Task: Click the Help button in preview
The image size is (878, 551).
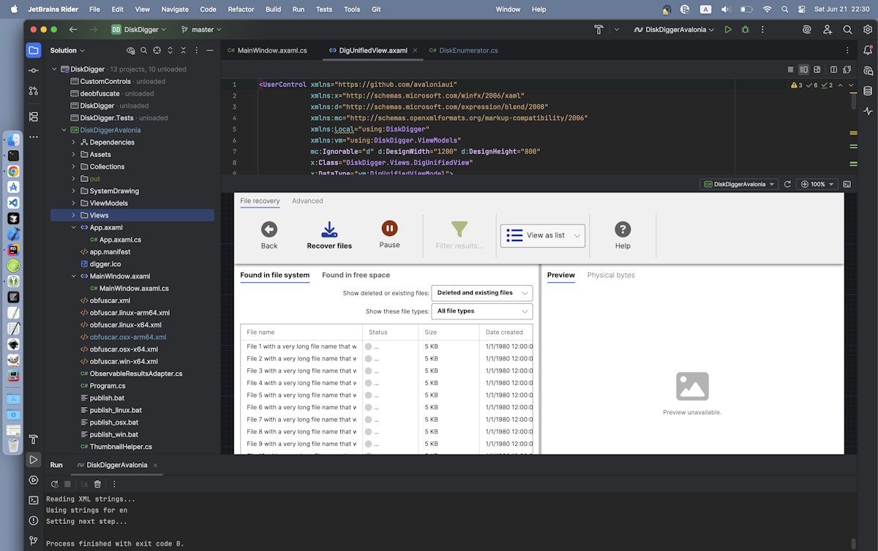Action: coord(623,235)
